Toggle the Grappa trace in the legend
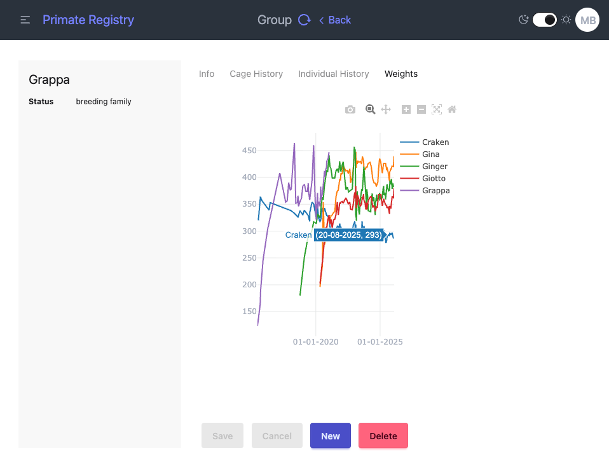The height and width of the screenshot is (466, 609). pos(435,190)
